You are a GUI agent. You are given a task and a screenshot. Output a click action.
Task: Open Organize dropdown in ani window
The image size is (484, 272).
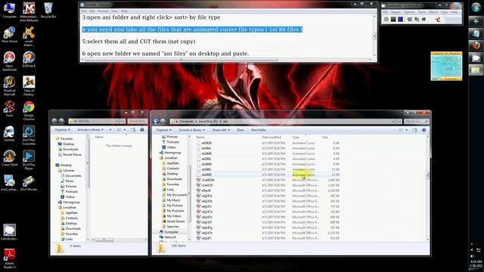163,130
